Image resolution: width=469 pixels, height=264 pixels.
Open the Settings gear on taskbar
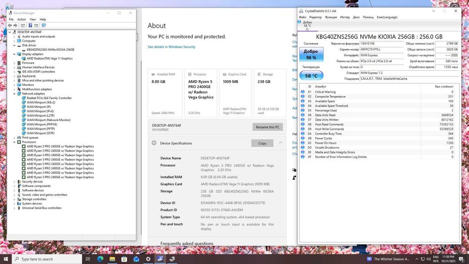click(148, 259)
